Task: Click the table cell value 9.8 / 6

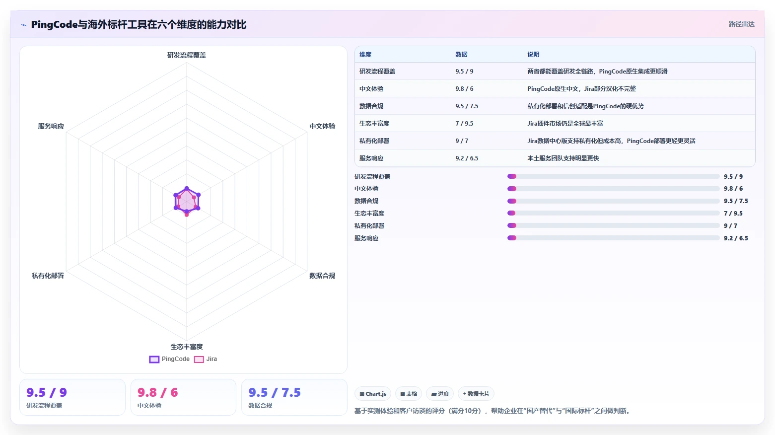Action: (464, 89)
